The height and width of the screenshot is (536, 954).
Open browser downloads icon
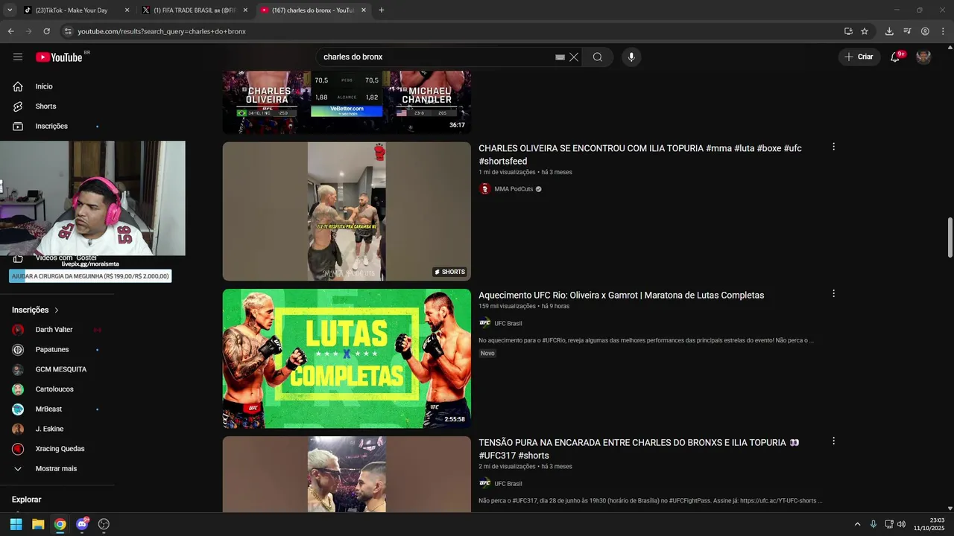(x=889, y=31)
